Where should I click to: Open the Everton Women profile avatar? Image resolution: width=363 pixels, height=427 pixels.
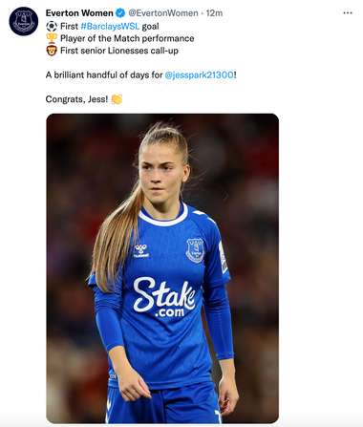[x=24, y=21]
